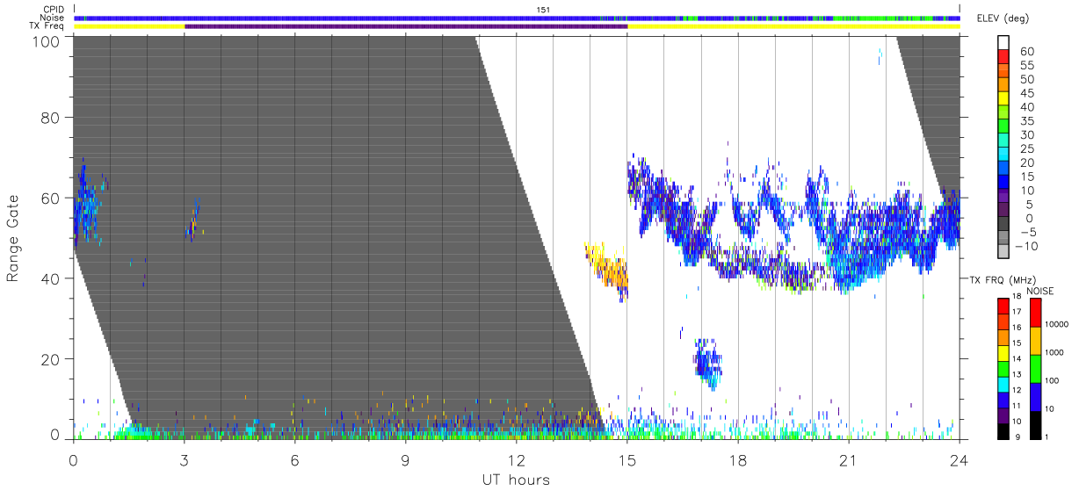Viewport: 1079px width, 498px height.
Task: Click the 3 tick on UT hours axis
Action: pyautogui.click(x=184, y=459)
